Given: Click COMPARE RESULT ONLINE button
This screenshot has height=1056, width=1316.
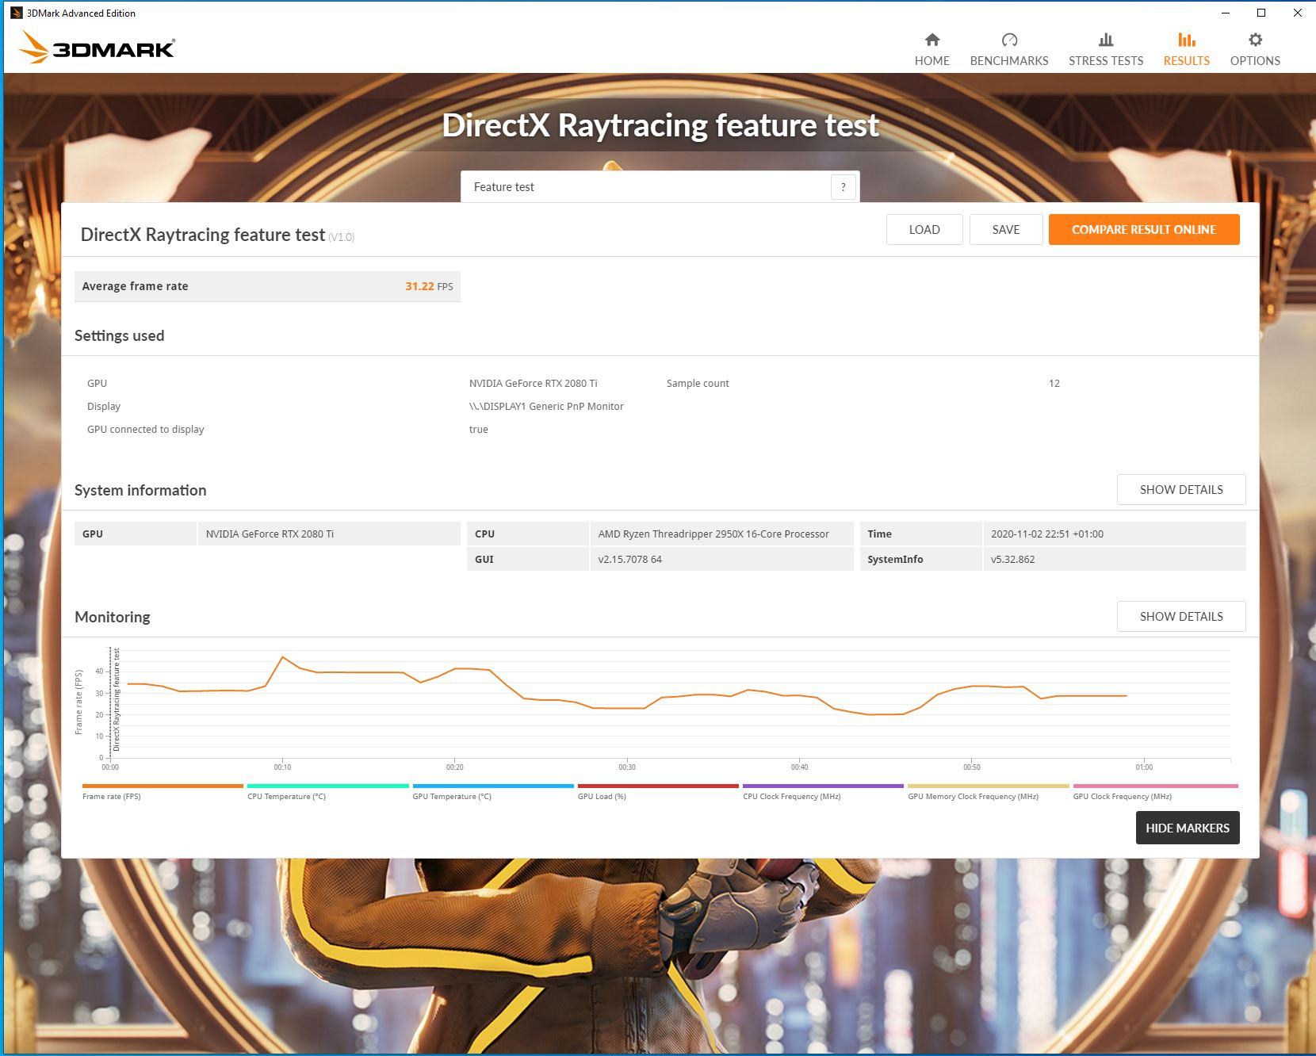Looking at the screenshot, I should pyautogui.click(x=1144, y=229).
